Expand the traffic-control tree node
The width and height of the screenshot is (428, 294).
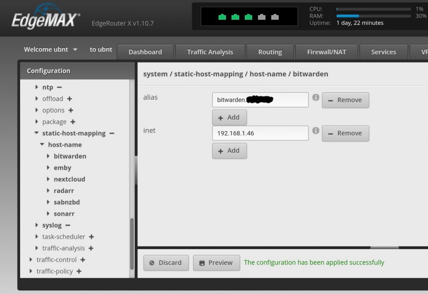point(31,259)
